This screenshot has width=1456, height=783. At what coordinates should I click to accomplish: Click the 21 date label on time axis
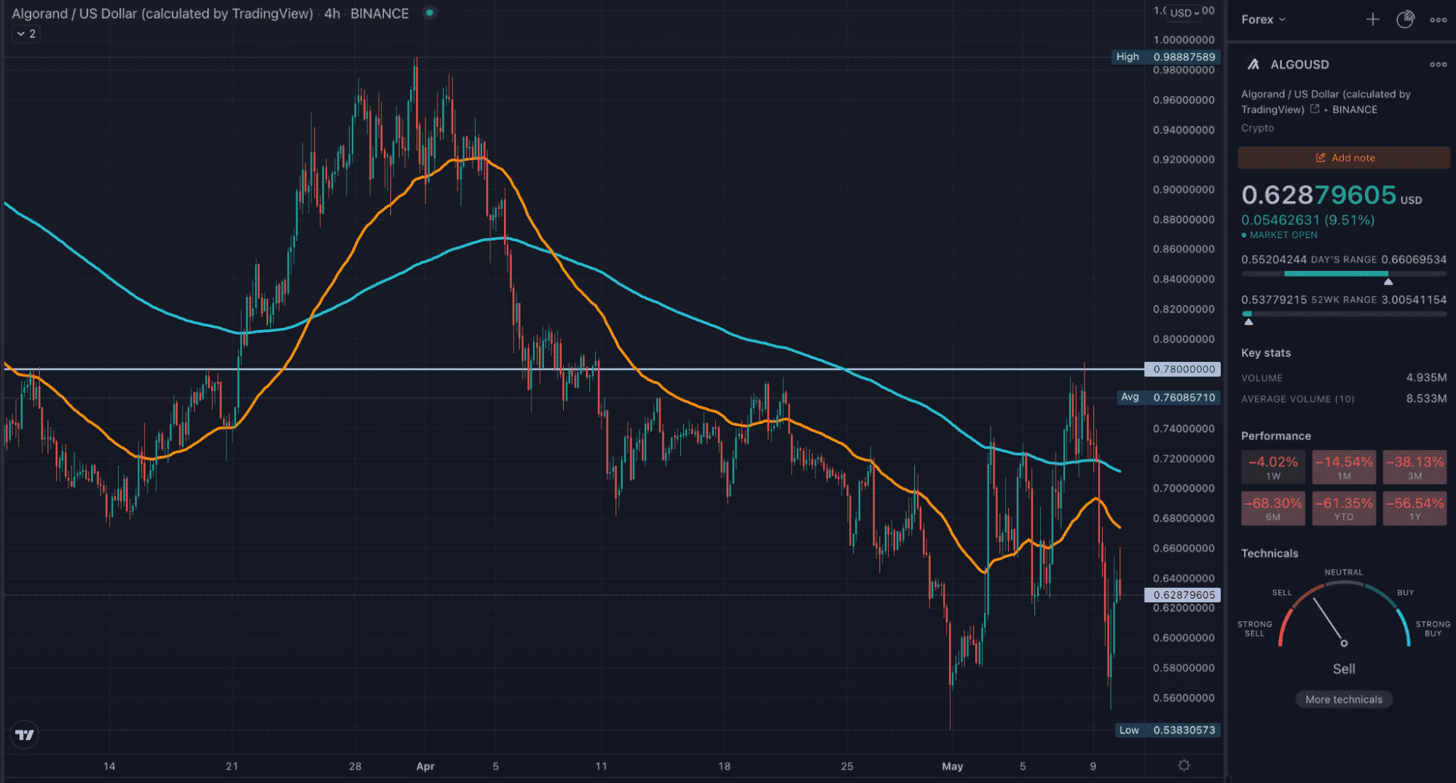[232, 766]
